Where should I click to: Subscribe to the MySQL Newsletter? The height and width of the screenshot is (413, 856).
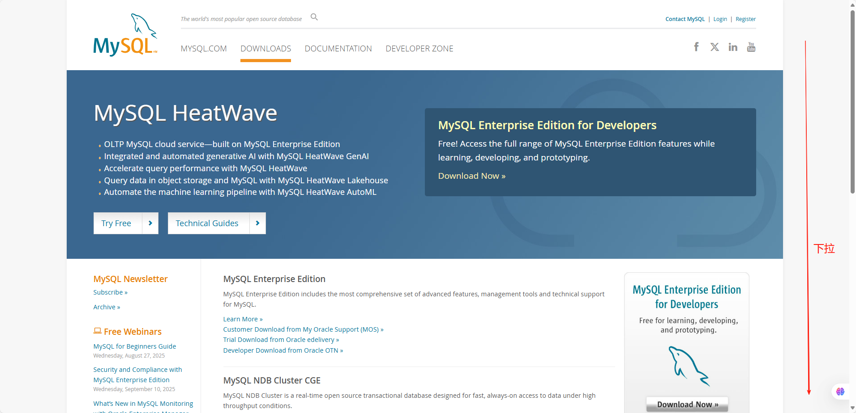pos(110,292)
